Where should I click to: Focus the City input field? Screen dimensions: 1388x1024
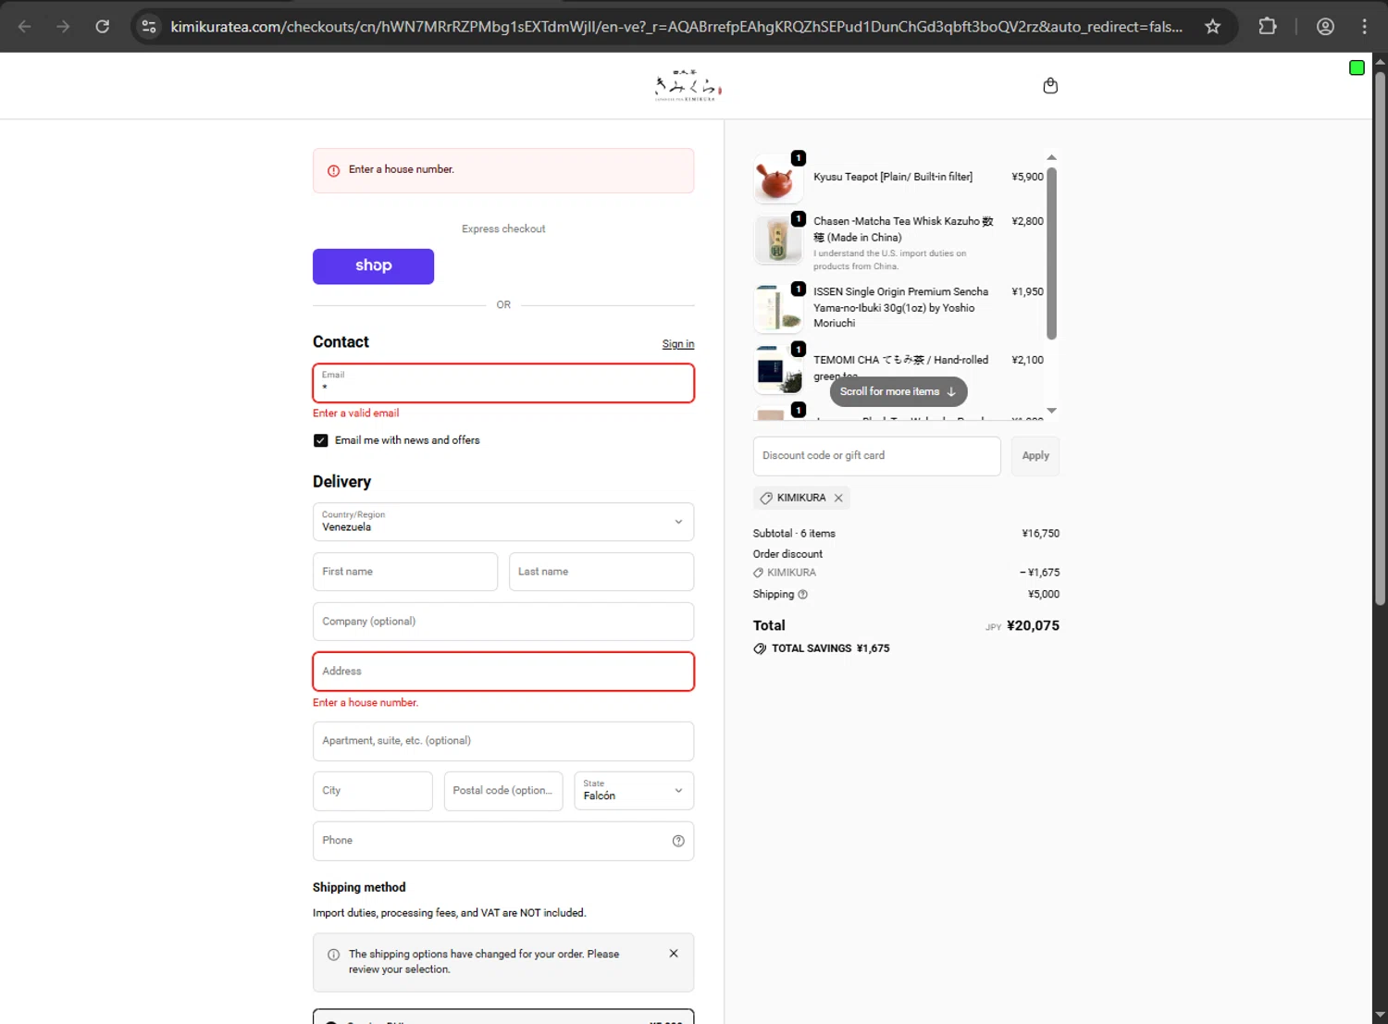point(373,791)
